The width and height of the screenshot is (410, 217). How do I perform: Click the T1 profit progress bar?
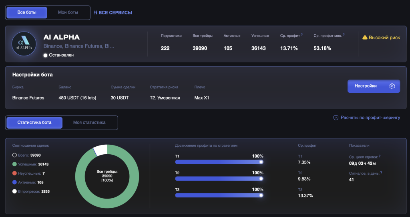pos(219,162)
